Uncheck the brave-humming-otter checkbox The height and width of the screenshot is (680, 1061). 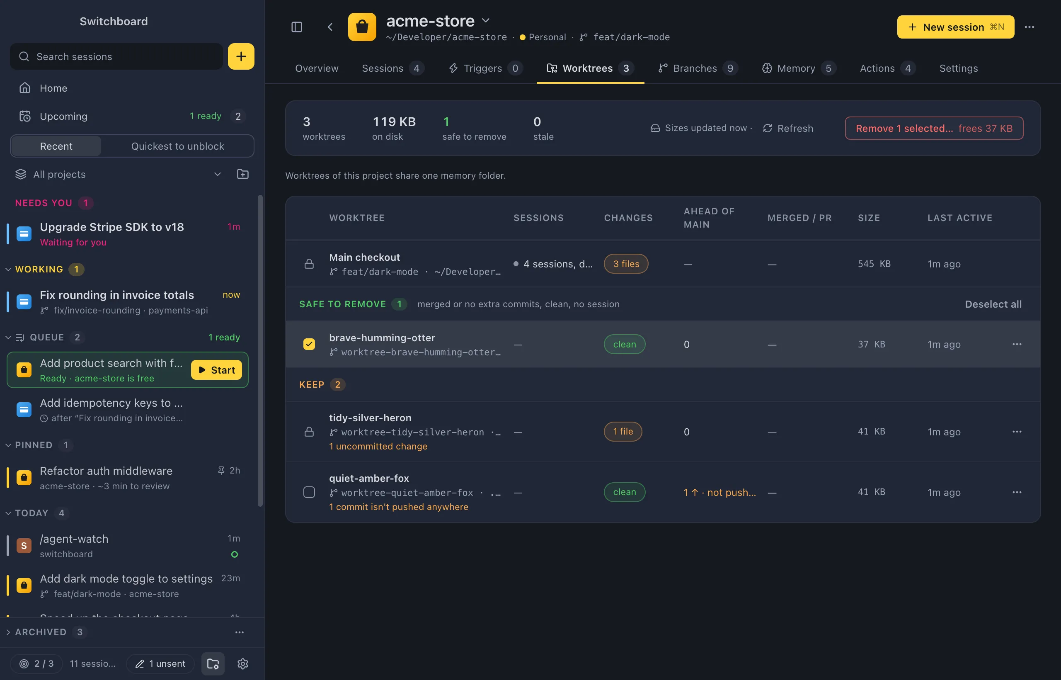click(309, 344)
